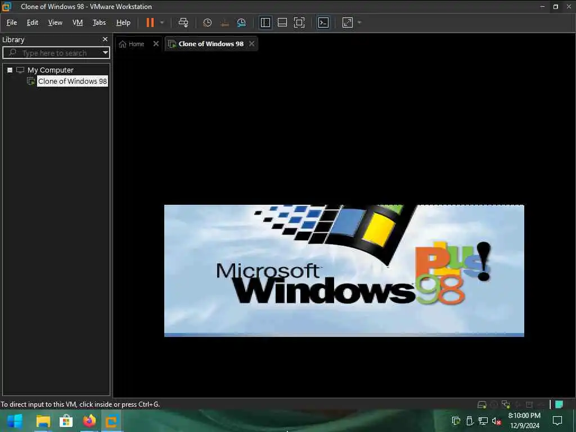Screen dimensions: 576x432
Task: Open the File menu
Action: (12, 22)
